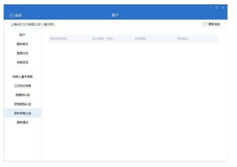Open the 账户 sidebar item
Viewport: 237px width, 167px height.
tap(22, 35)
